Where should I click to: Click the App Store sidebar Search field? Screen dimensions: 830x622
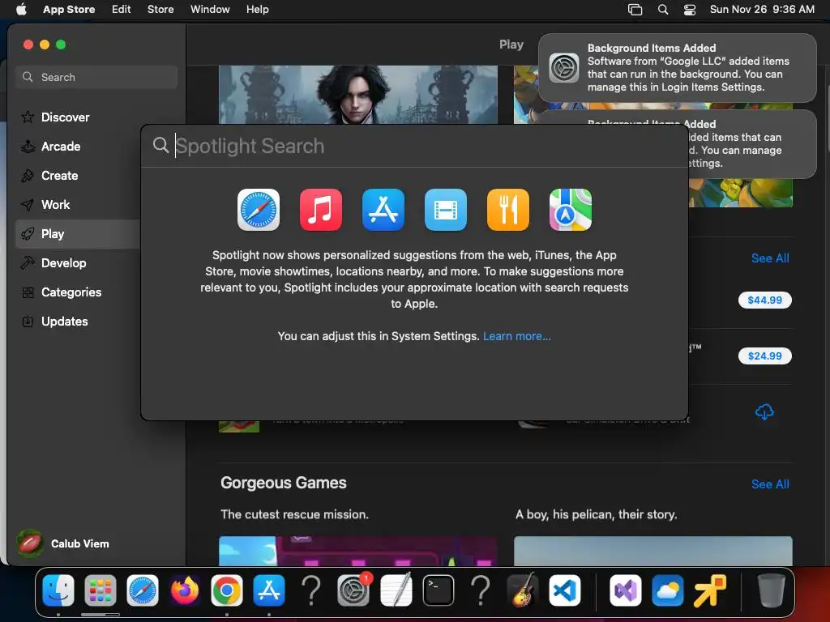point(96,77)
